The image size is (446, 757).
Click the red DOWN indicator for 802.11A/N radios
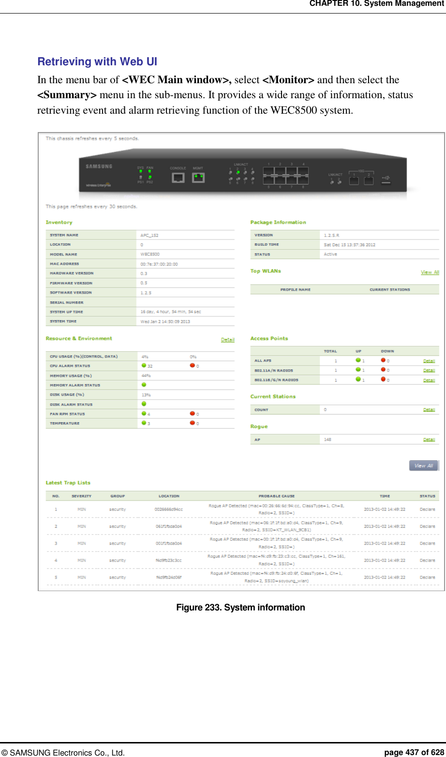pos(383,370)
